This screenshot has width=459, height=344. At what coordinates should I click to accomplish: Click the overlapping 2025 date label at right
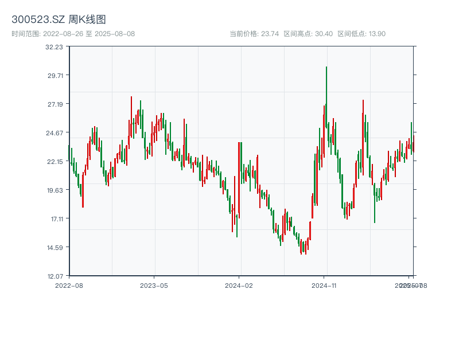coord(410,285)
